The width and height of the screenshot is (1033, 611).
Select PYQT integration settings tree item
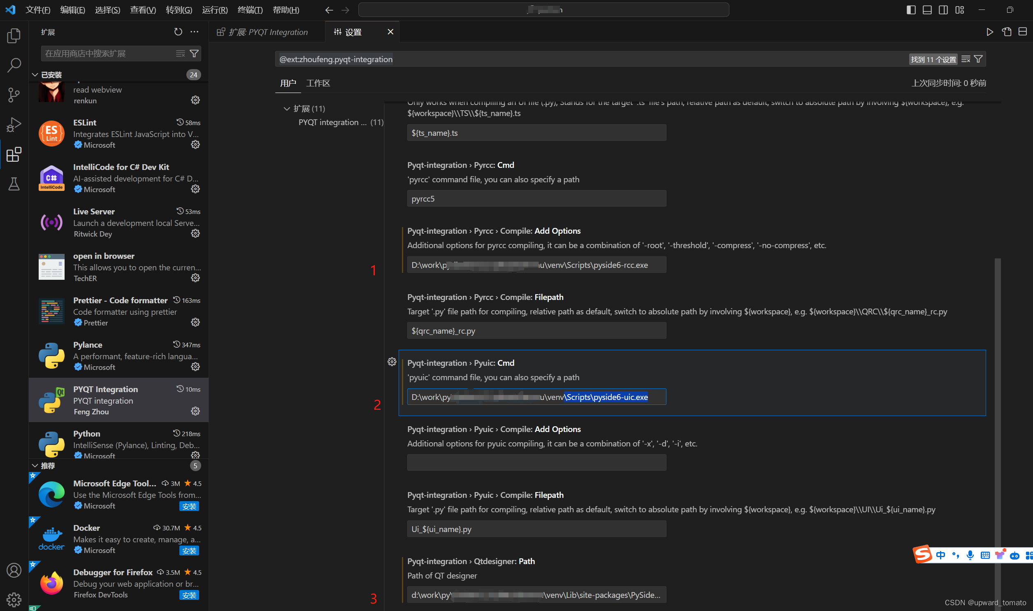[341, 122]
